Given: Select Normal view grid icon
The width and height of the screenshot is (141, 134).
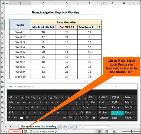Looking at the screenshot, I should tap(99, 131).
